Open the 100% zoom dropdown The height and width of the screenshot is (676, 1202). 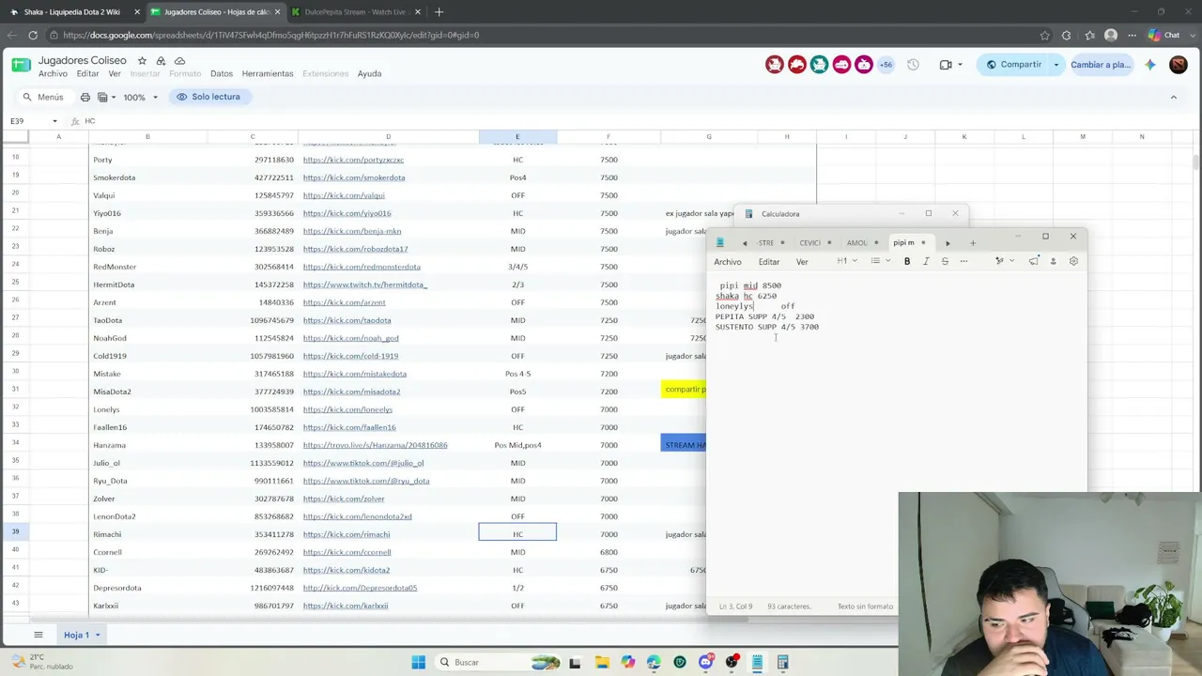(x=140, y=97)
